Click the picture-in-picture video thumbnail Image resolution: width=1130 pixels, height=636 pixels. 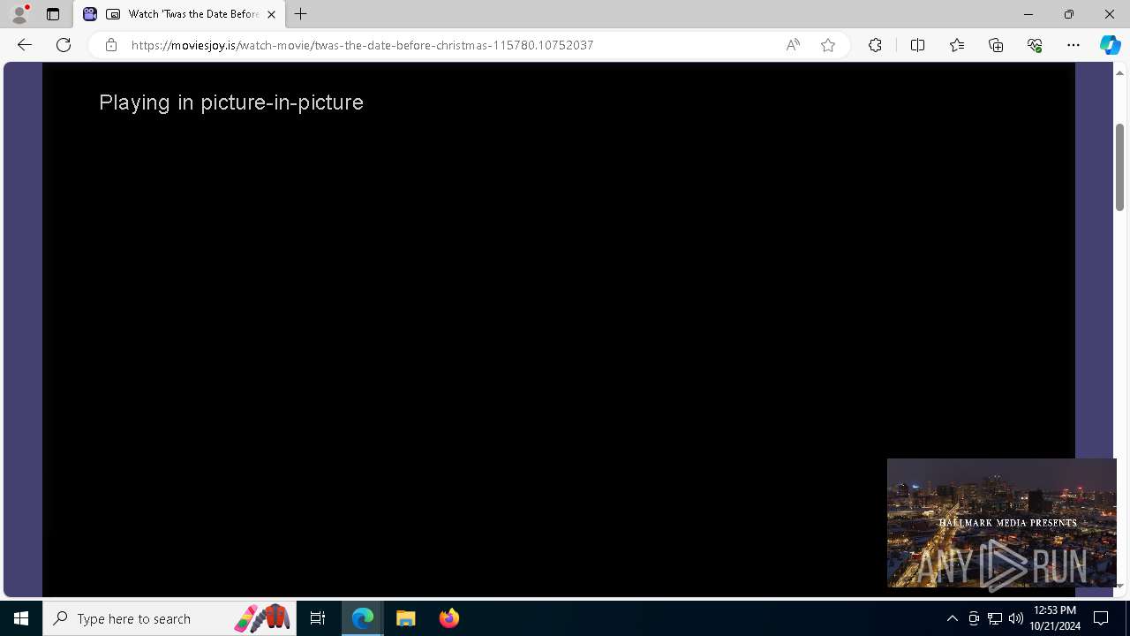click(x=1002, y=523)
